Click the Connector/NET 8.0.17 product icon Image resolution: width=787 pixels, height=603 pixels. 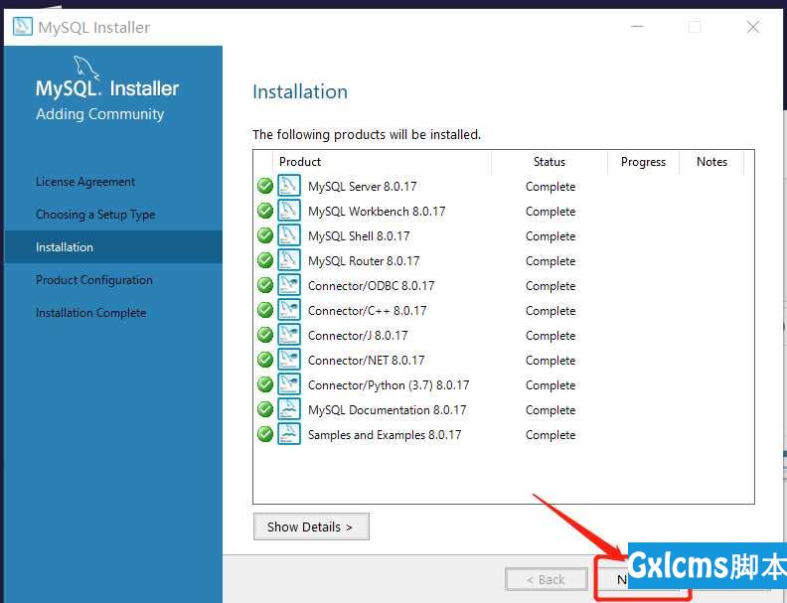[289, 360]
